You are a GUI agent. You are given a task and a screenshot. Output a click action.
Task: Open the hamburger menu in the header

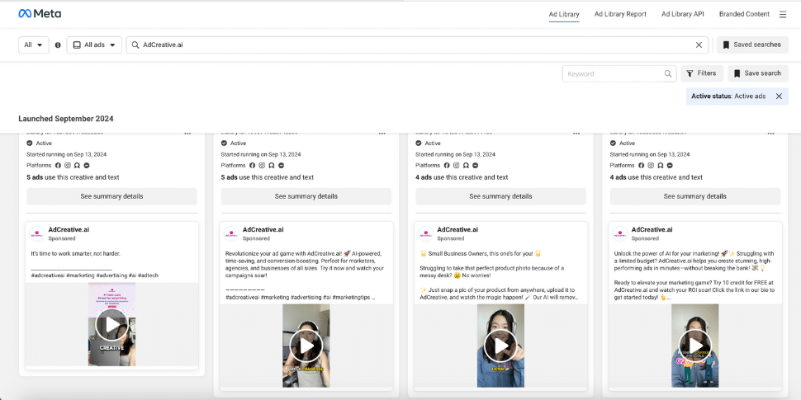pos(783,14)
